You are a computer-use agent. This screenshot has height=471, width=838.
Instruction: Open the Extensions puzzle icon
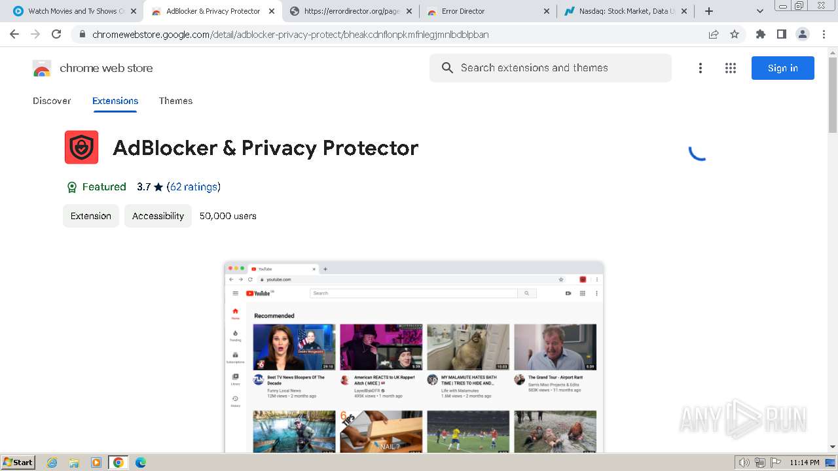(760, 34)
